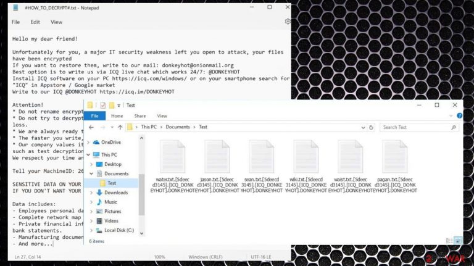Image resolution: width=474 pixels, height=266 pixels.
Task: Click Properties icon in quick access toolbar
Action: click(x=103, y=105)
